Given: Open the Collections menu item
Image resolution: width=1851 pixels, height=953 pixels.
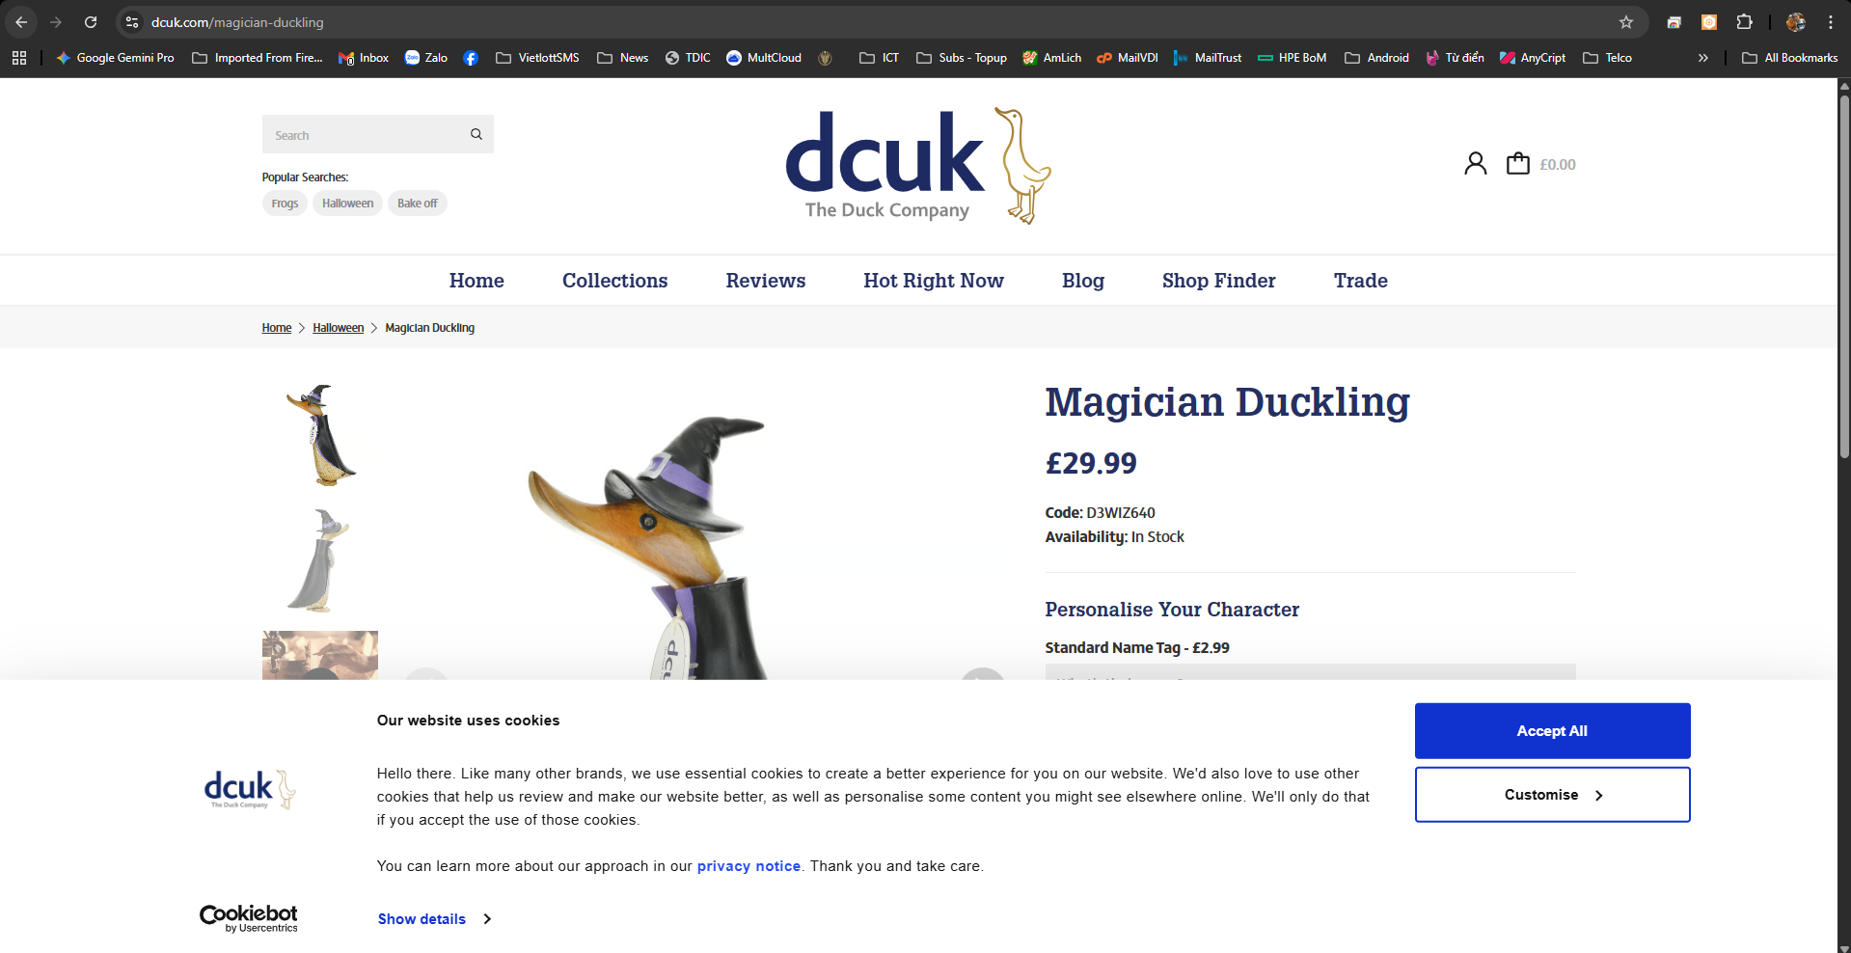Looking at the screenshot, I should [x=614, y=281].
